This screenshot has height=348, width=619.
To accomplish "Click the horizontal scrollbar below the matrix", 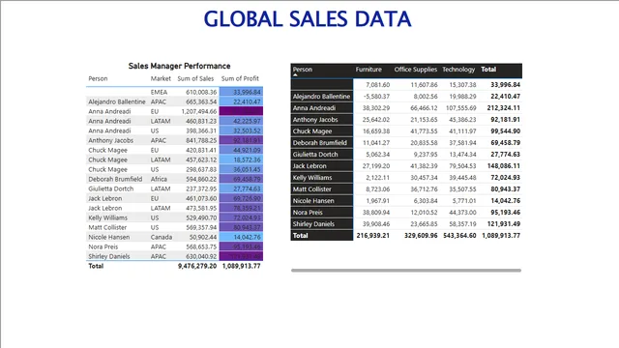I will (x=406, y=271).
